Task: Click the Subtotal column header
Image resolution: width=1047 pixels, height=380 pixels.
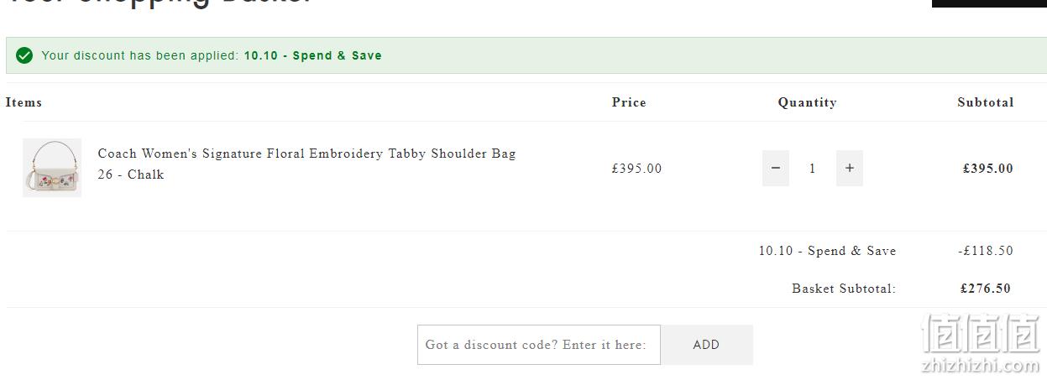Action: click(x=986, y=102)
